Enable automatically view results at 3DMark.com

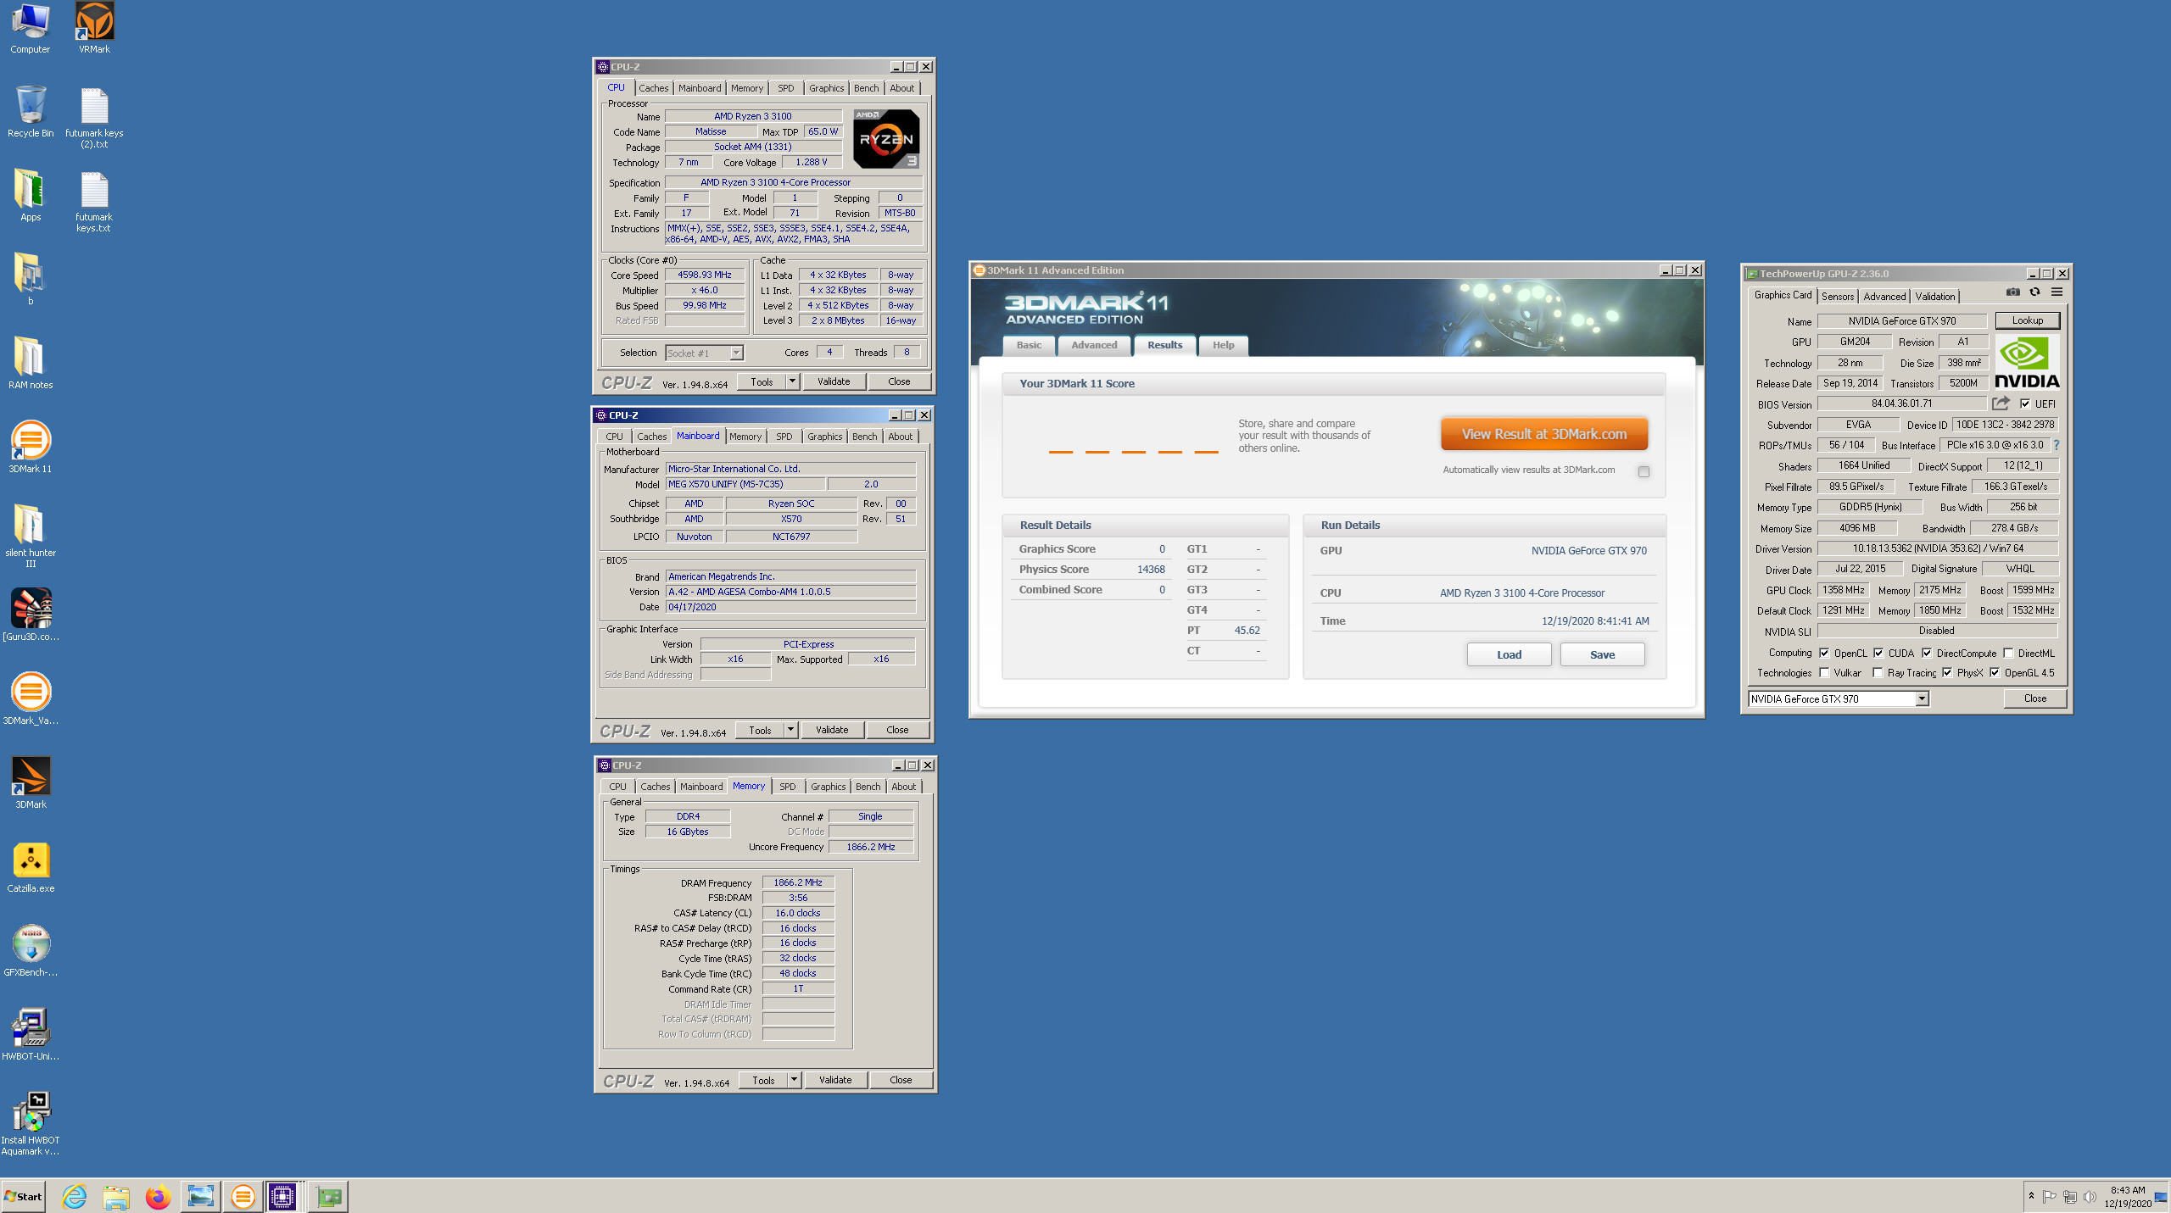[1644, 472]
